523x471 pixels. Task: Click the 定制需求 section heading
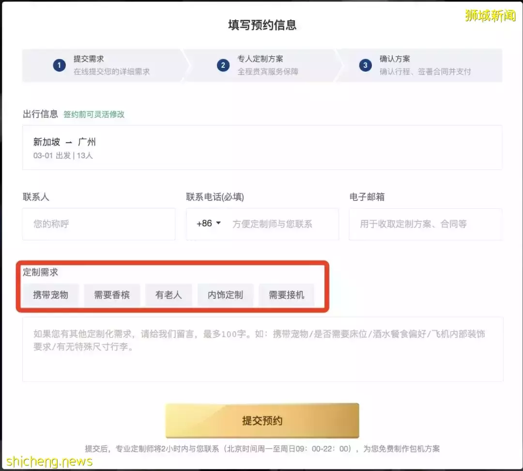coord(40,273)
